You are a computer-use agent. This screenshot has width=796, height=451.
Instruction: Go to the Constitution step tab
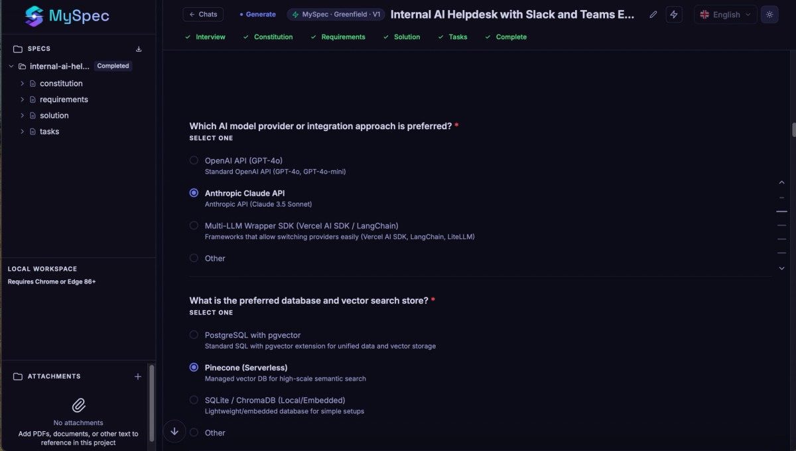268,37
